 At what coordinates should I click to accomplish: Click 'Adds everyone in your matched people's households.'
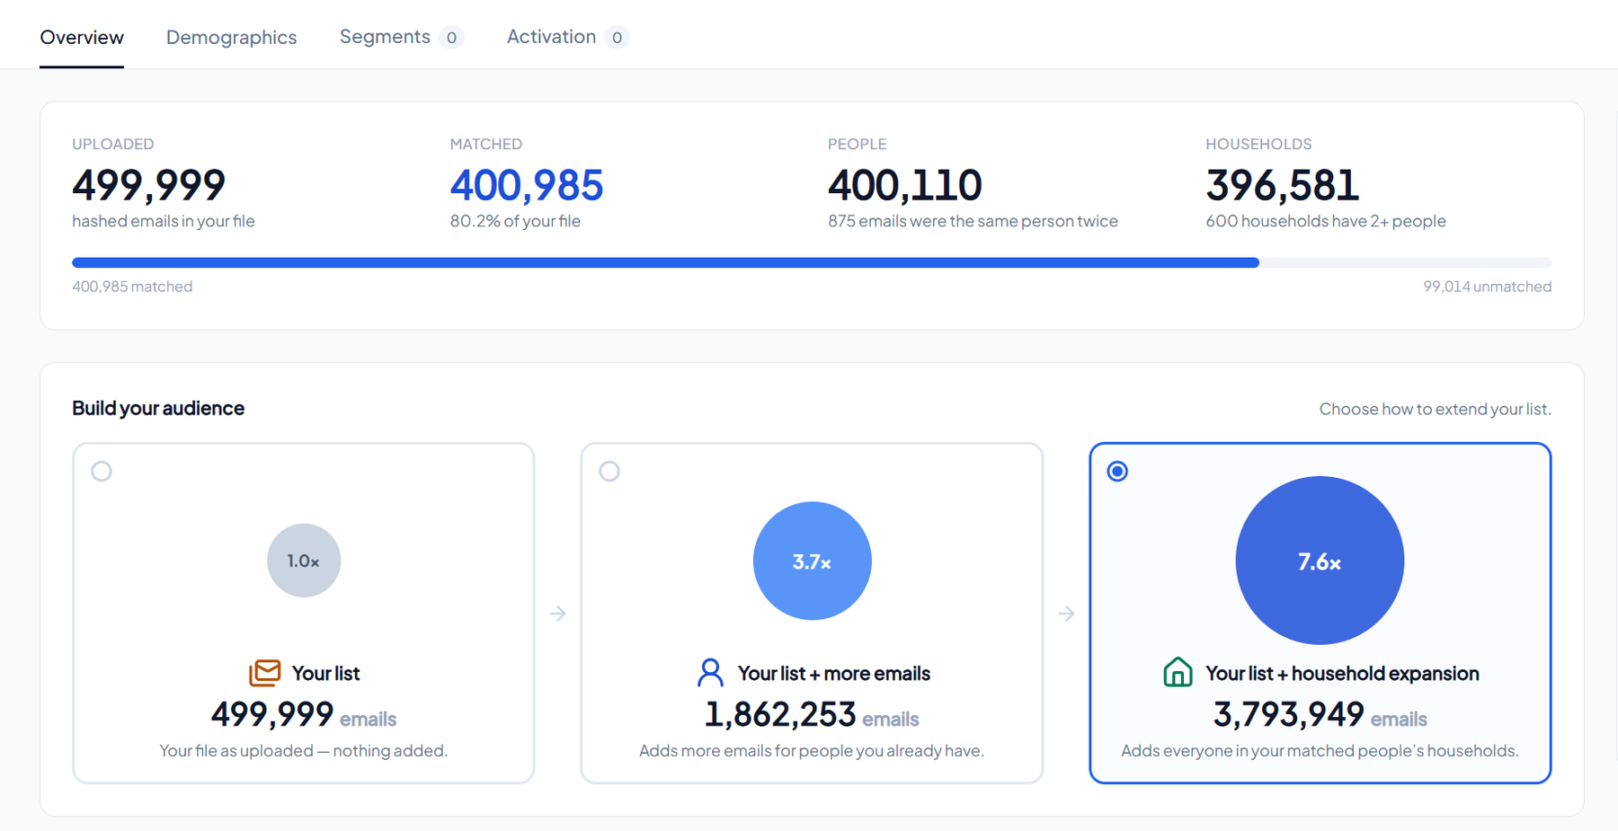[x=1320, y=750]
